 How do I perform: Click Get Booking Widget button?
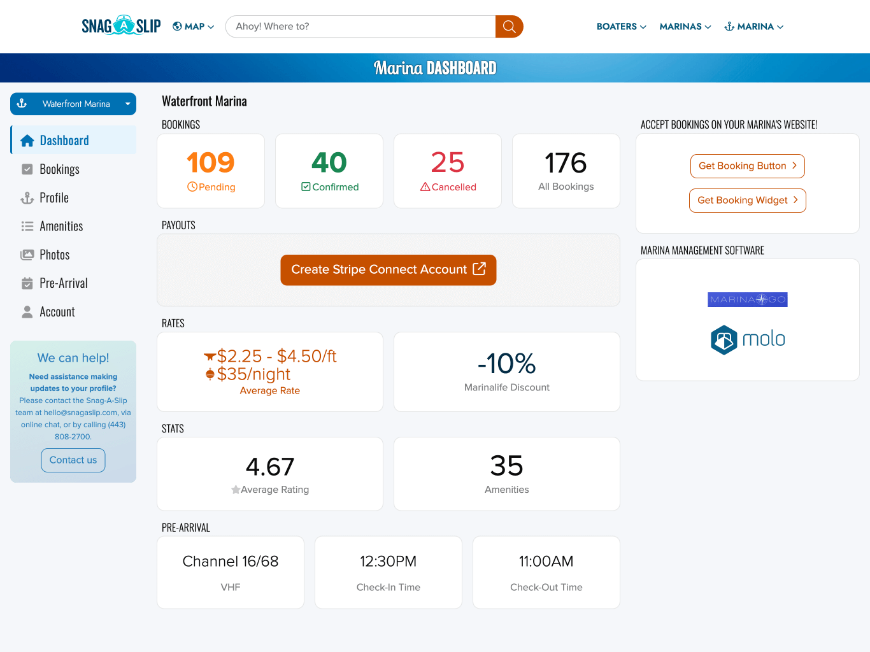[748, 201]
